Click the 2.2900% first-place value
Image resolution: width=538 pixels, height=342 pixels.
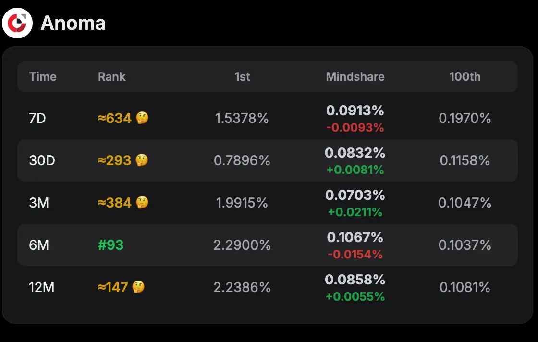[242, 245]
